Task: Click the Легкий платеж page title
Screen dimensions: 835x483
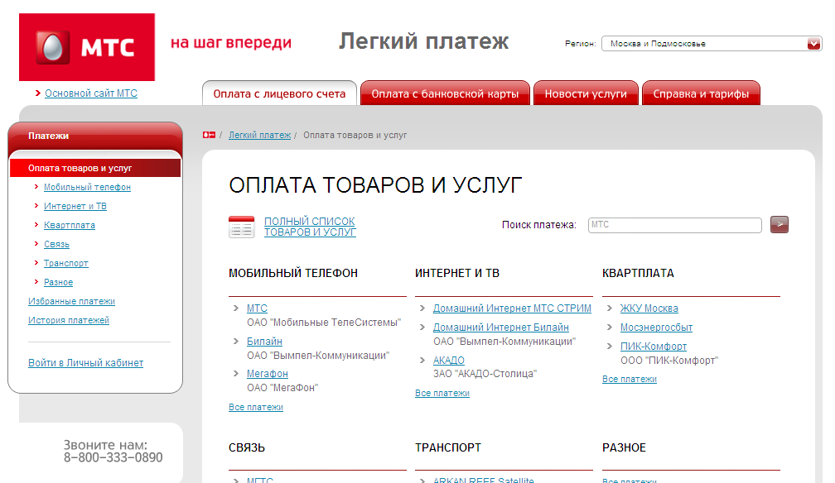Action: point(423,41)
